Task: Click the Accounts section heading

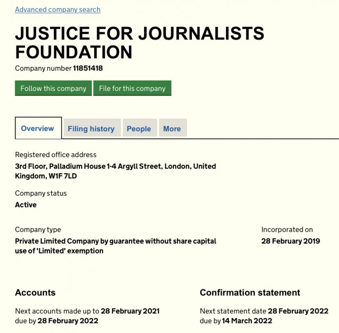Action: tap(35, 293)
